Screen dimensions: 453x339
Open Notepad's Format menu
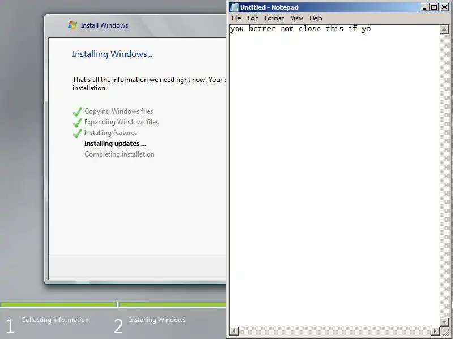pyautogui.click(x=274, y=18)
